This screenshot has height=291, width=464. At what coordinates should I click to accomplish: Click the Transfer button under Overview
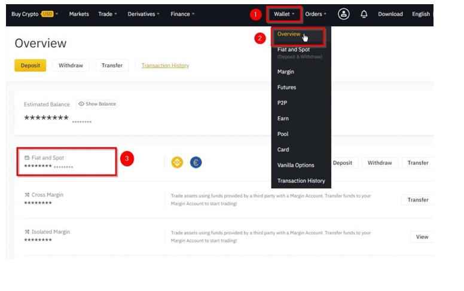pyautogui.click(x=112, y=65)
